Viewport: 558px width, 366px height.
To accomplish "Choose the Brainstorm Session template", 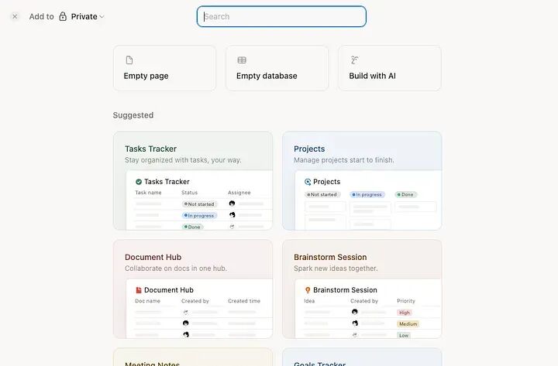I will click(x=362, y=289).
